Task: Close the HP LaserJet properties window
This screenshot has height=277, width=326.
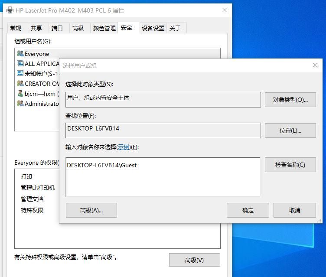Action: coord(224,10)
